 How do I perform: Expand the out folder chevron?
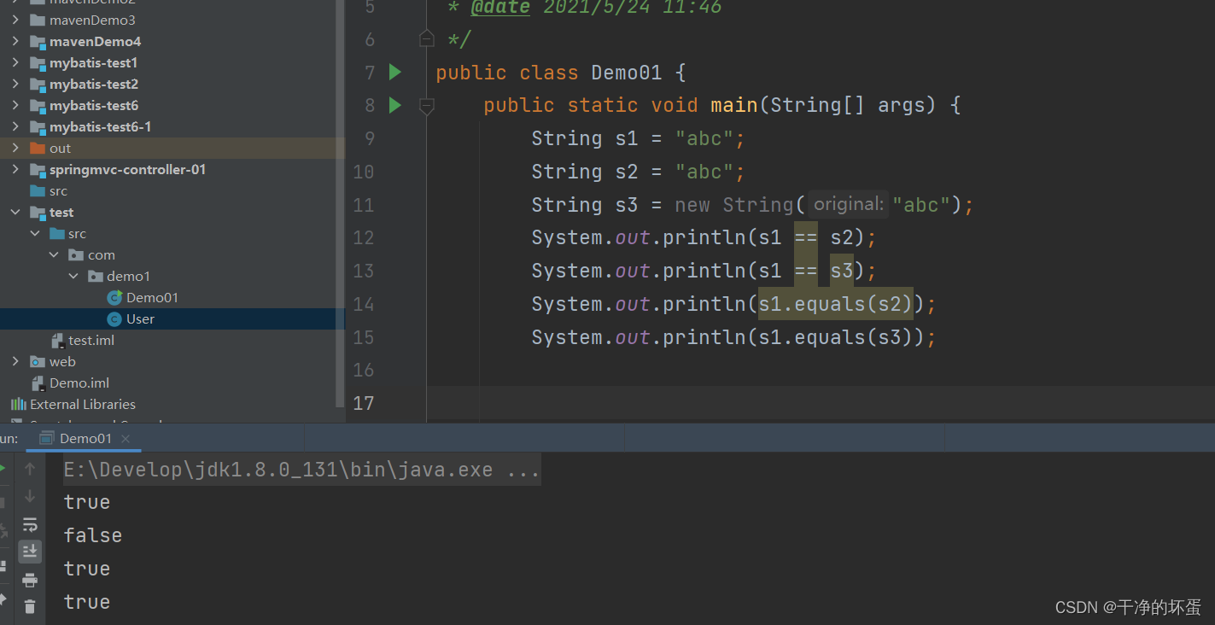pyautogui.click(x=15, y=149)
